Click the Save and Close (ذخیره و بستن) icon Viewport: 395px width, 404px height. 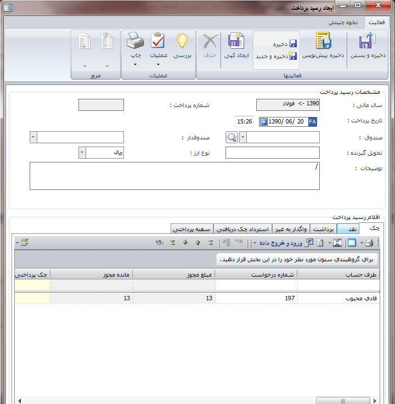click(x=368, y=43)
